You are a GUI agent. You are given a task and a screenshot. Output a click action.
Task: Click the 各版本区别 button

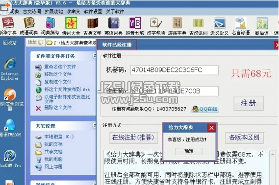pos(244,138)
